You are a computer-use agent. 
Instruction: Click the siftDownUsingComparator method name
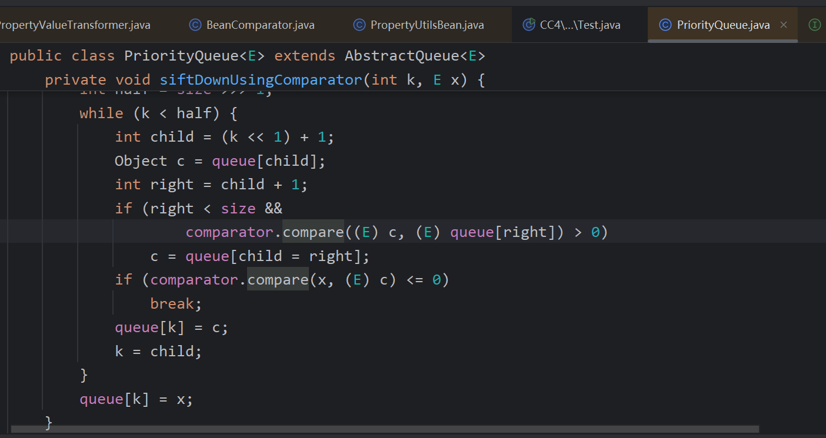pos(261,80)
